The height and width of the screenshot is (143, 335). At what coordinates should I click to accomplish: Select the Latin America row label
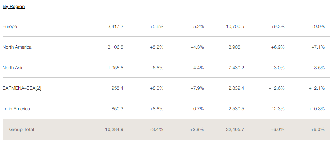(16, 109)
